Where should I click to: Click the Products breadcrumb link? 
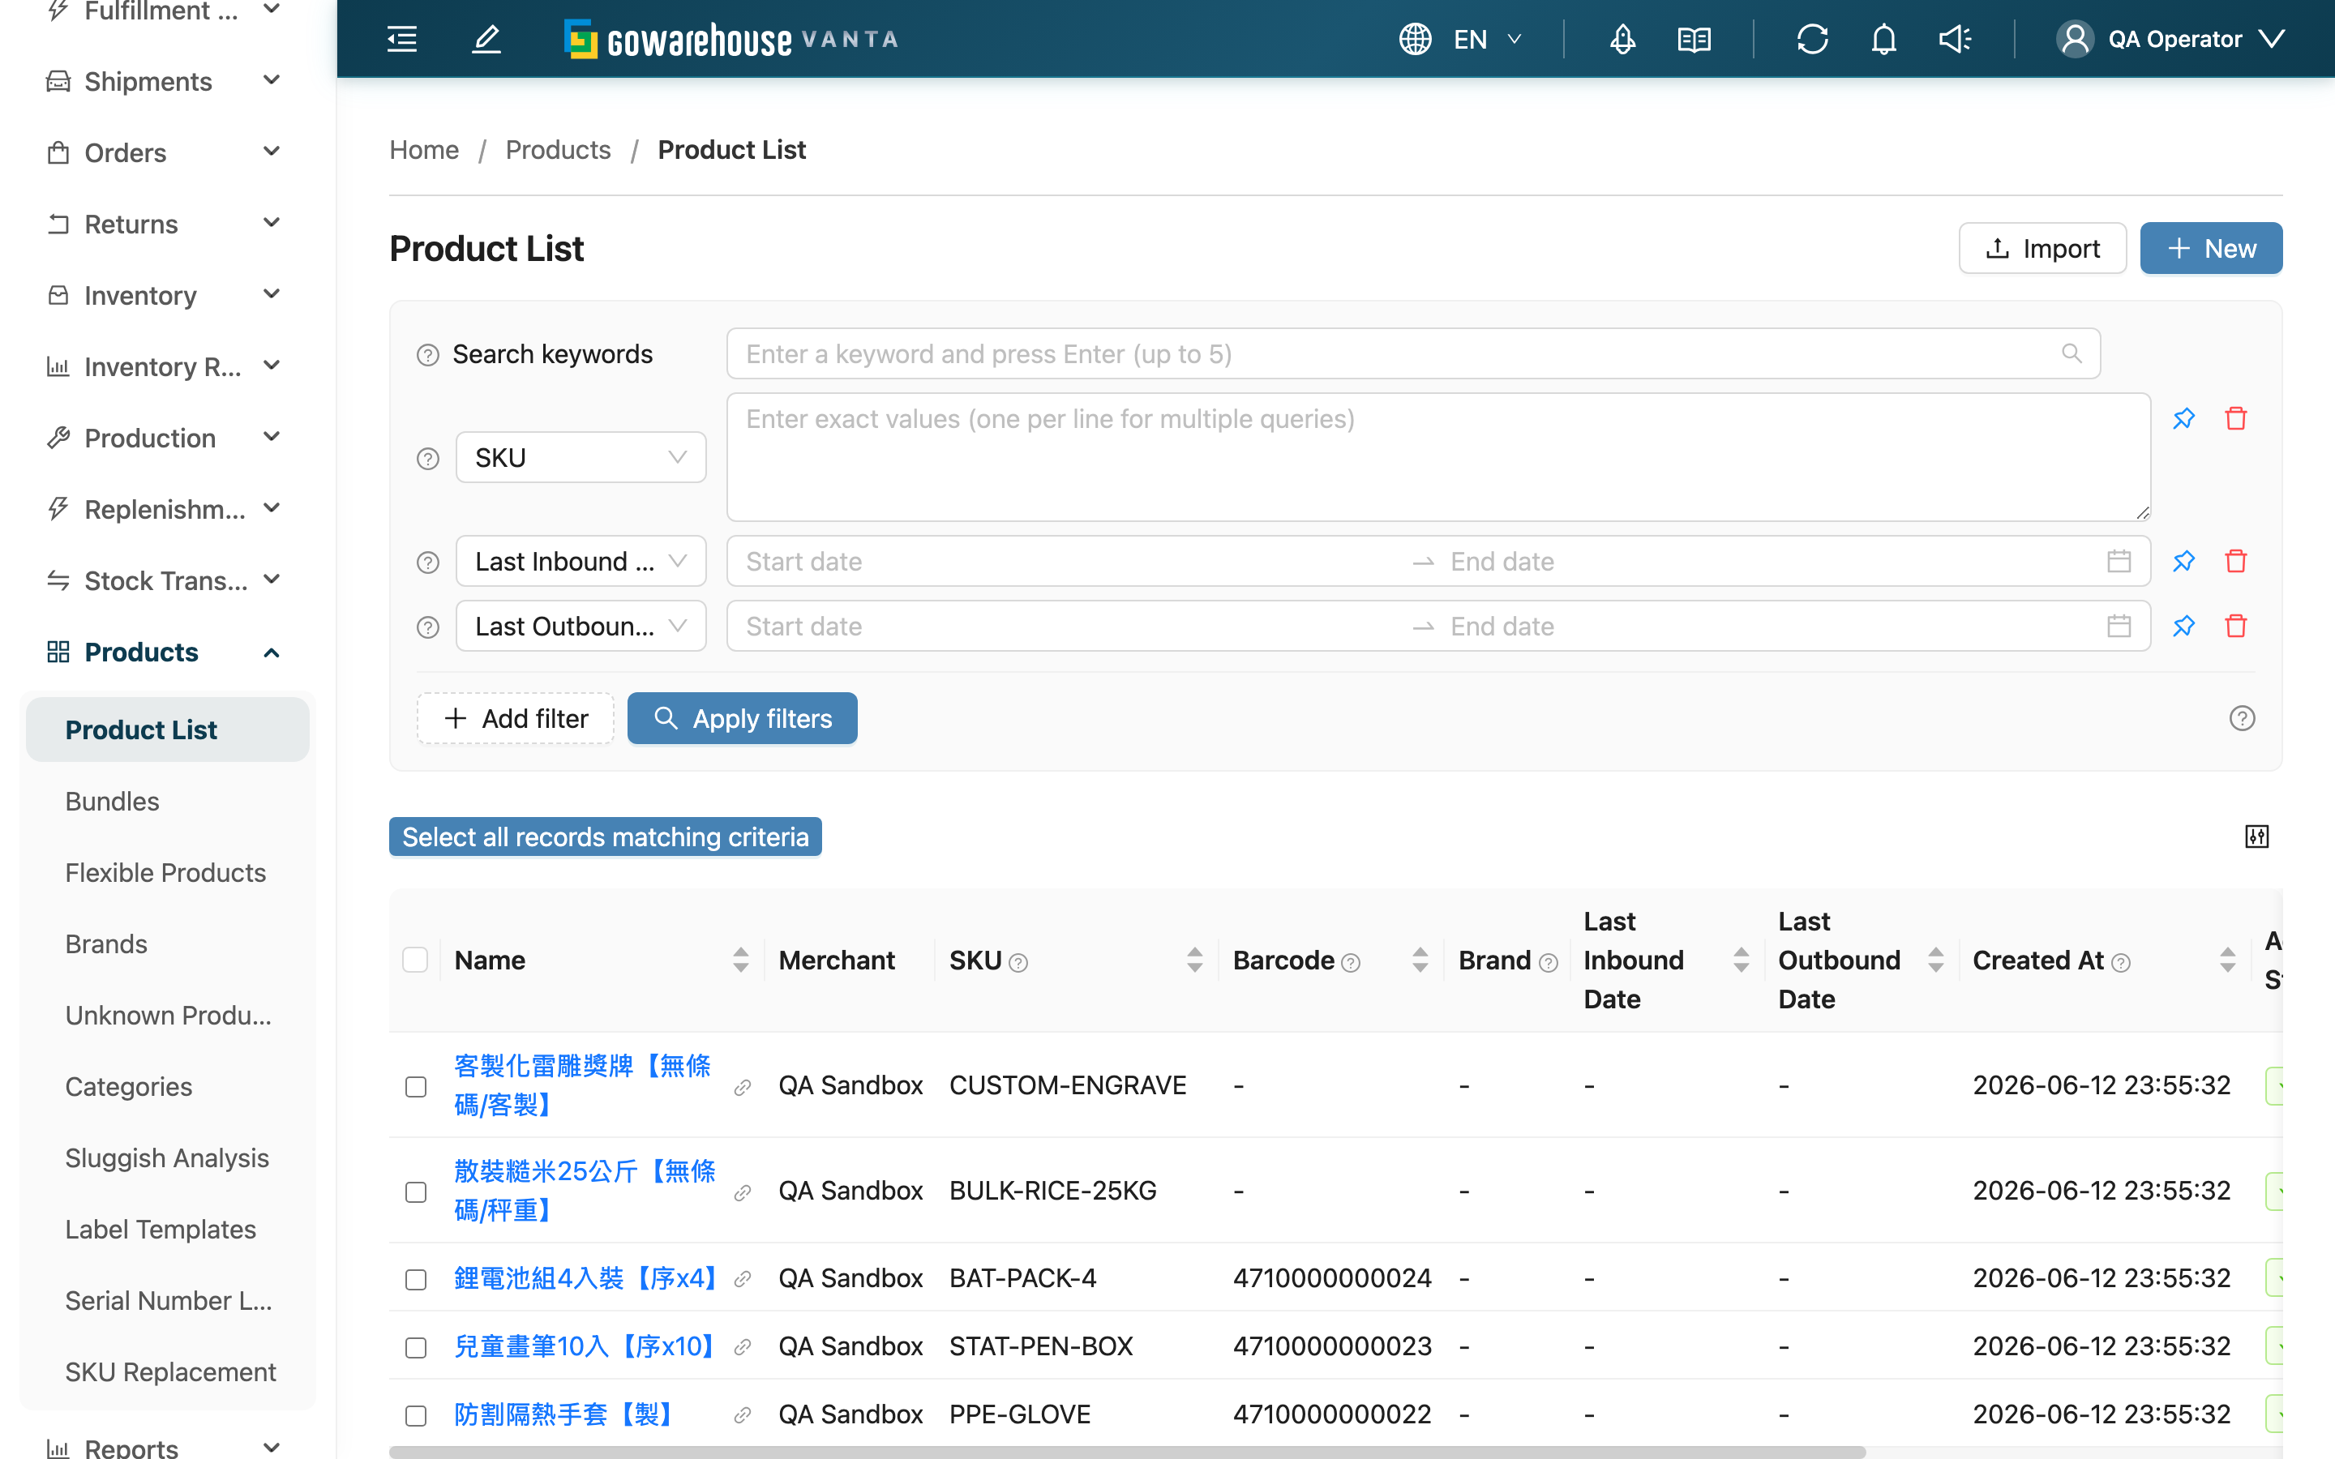pyautogui.click(x=558, y=150)
